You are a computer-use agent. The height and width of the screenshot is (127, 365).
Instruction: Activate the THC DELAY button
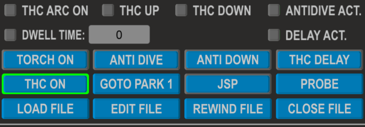[319, 60]
